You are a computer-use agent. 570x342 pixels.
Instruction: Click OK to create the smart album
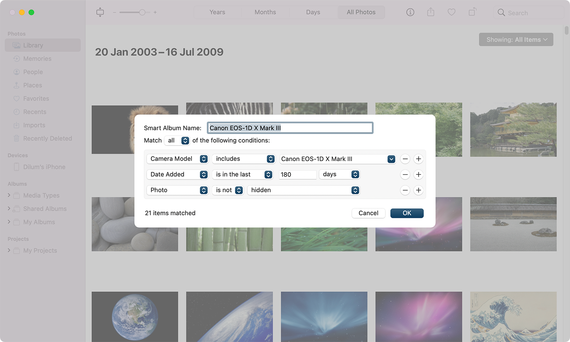[407, 213]
